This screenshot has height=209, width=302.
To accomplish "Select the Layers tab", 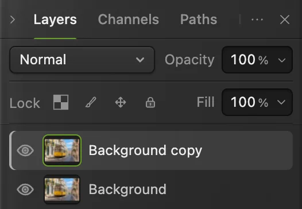I will (x=55, y=20).
